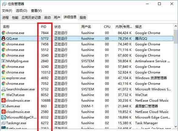Click the vertical scrollbar thumb
Screen dimensions: 178x131
coord(176,36)
